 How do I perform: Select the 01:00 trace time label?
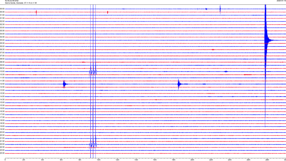click(x=2, y=15)
